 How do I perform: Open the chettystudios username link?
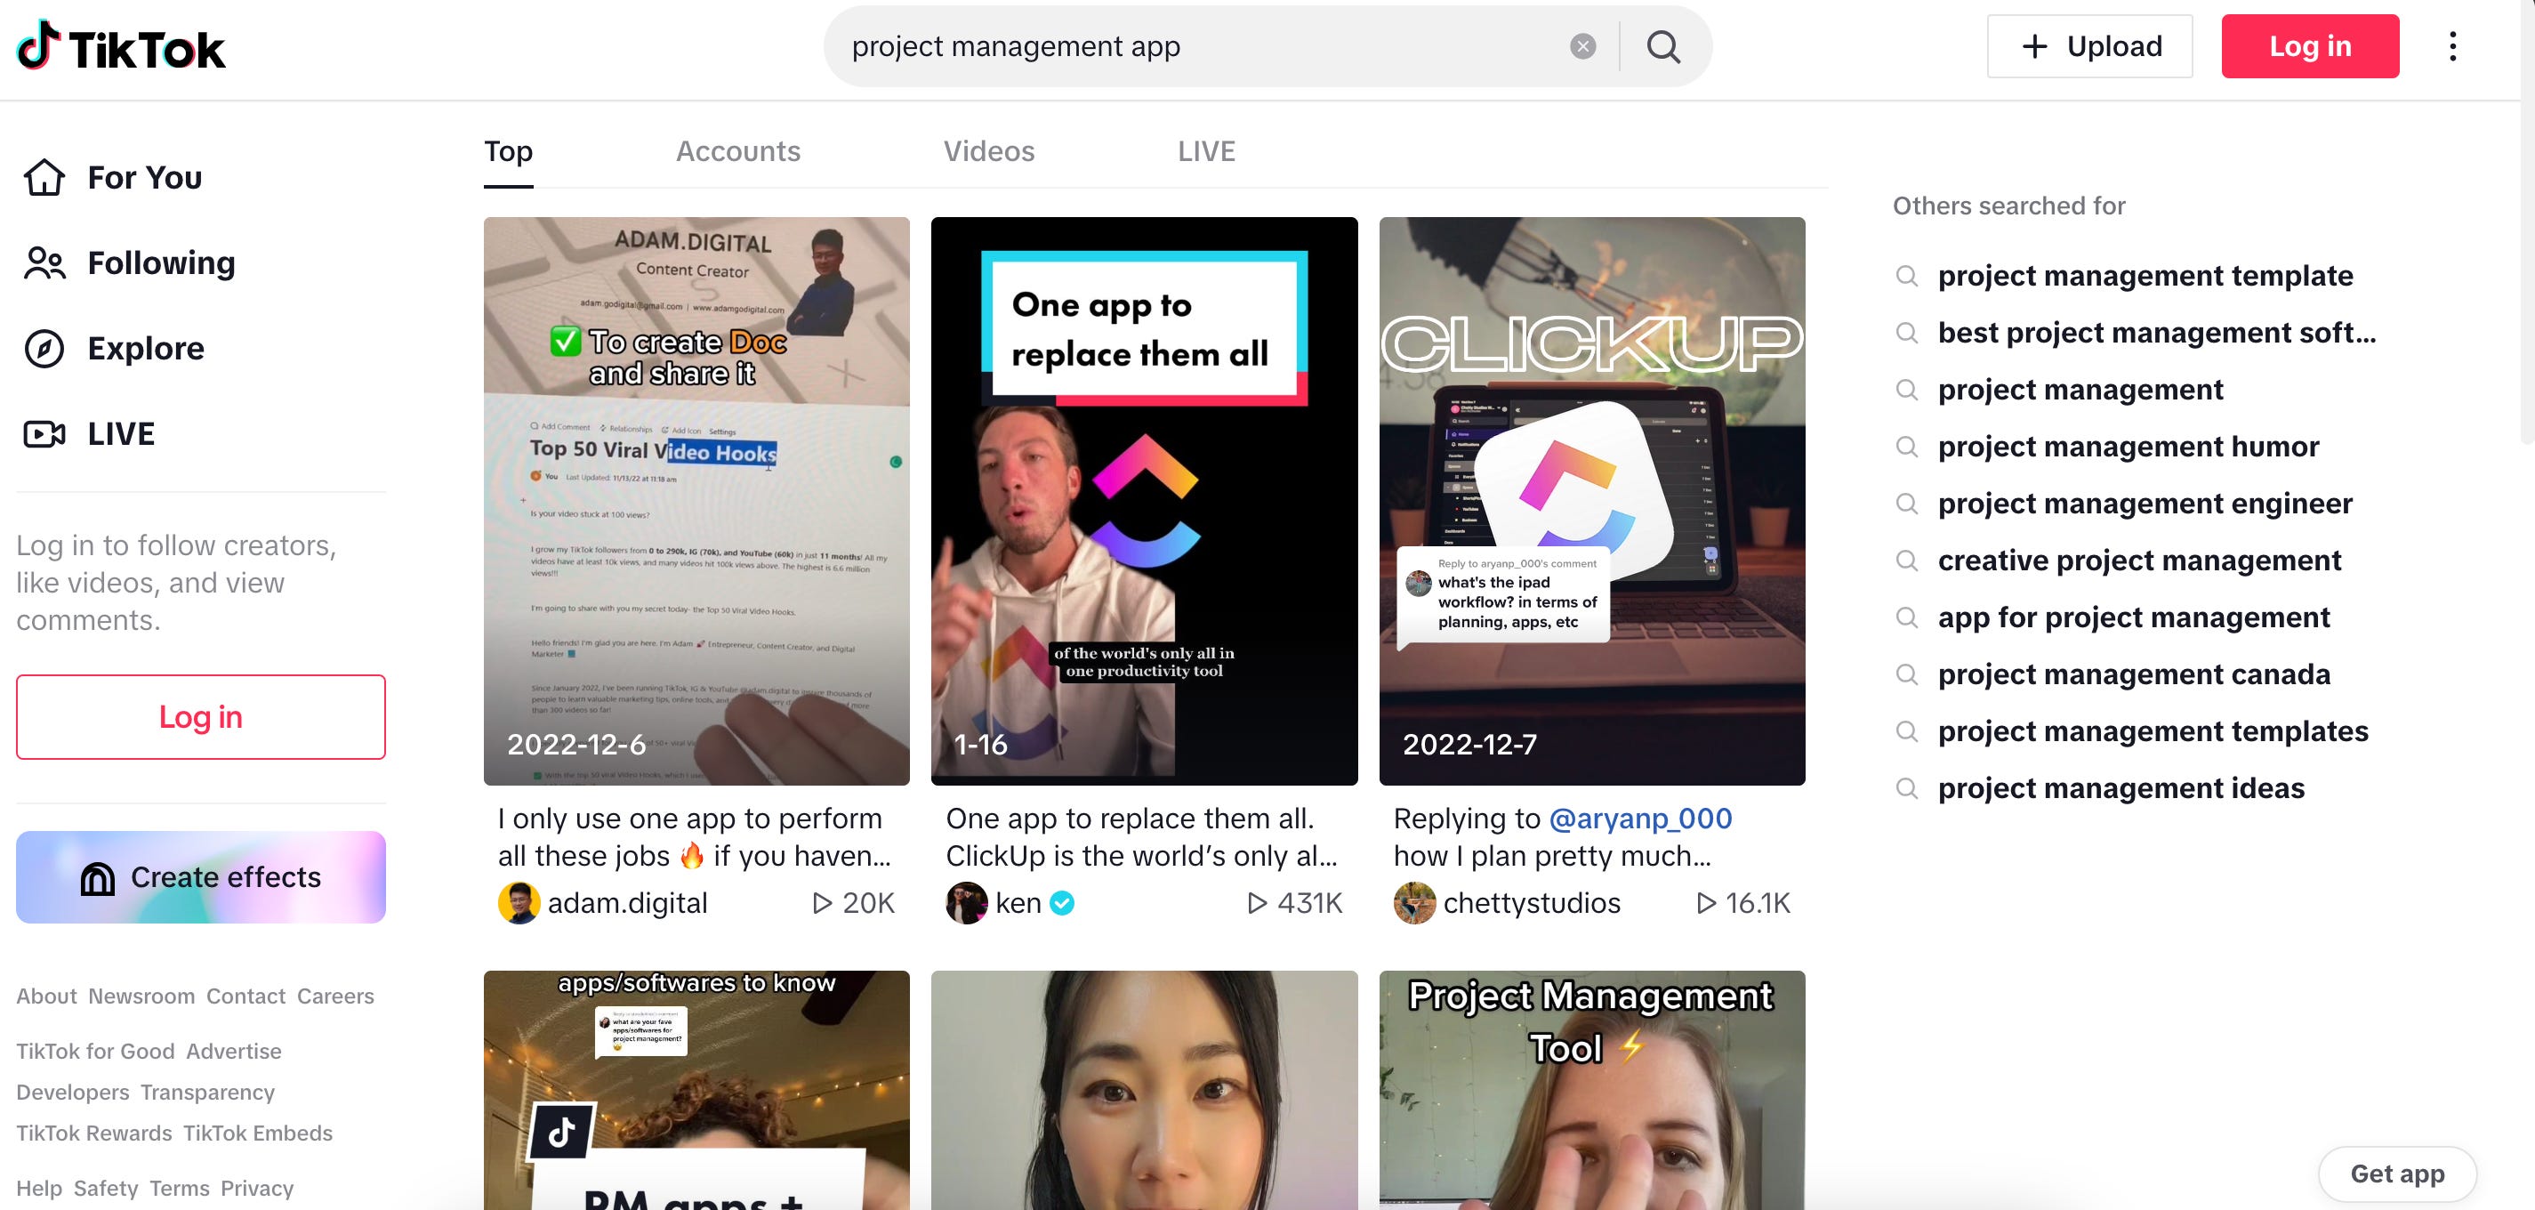click(x=1533, y=903)
